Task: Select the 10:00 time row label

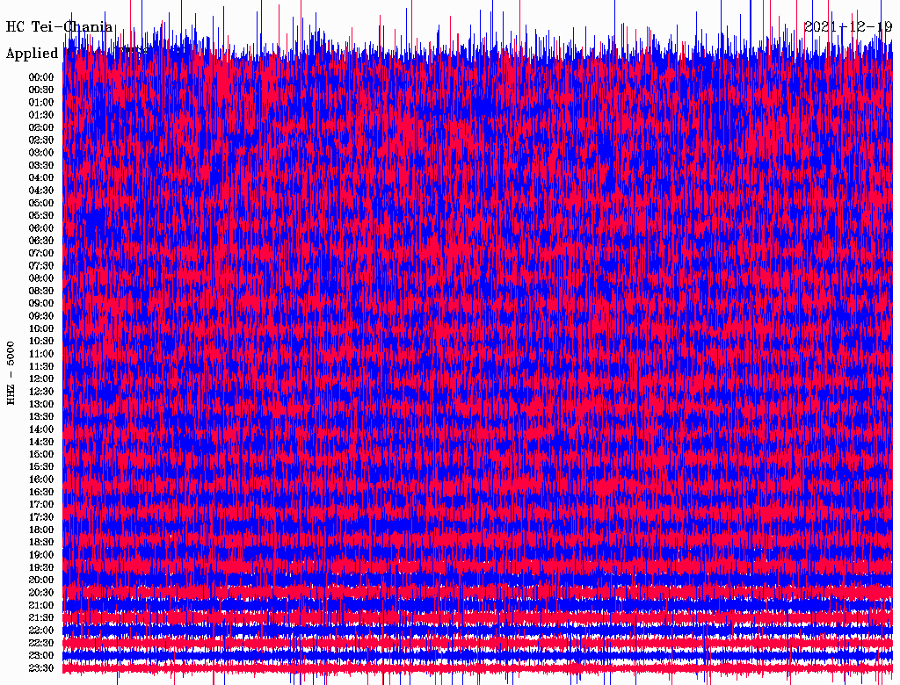Action: pos(41,328)
